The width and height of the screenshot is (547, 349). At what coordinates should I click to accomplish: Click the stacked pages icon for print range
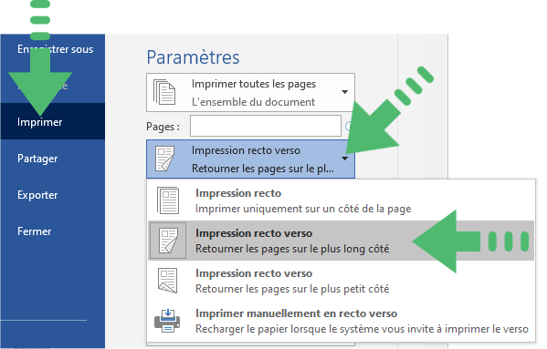point(164,92)
